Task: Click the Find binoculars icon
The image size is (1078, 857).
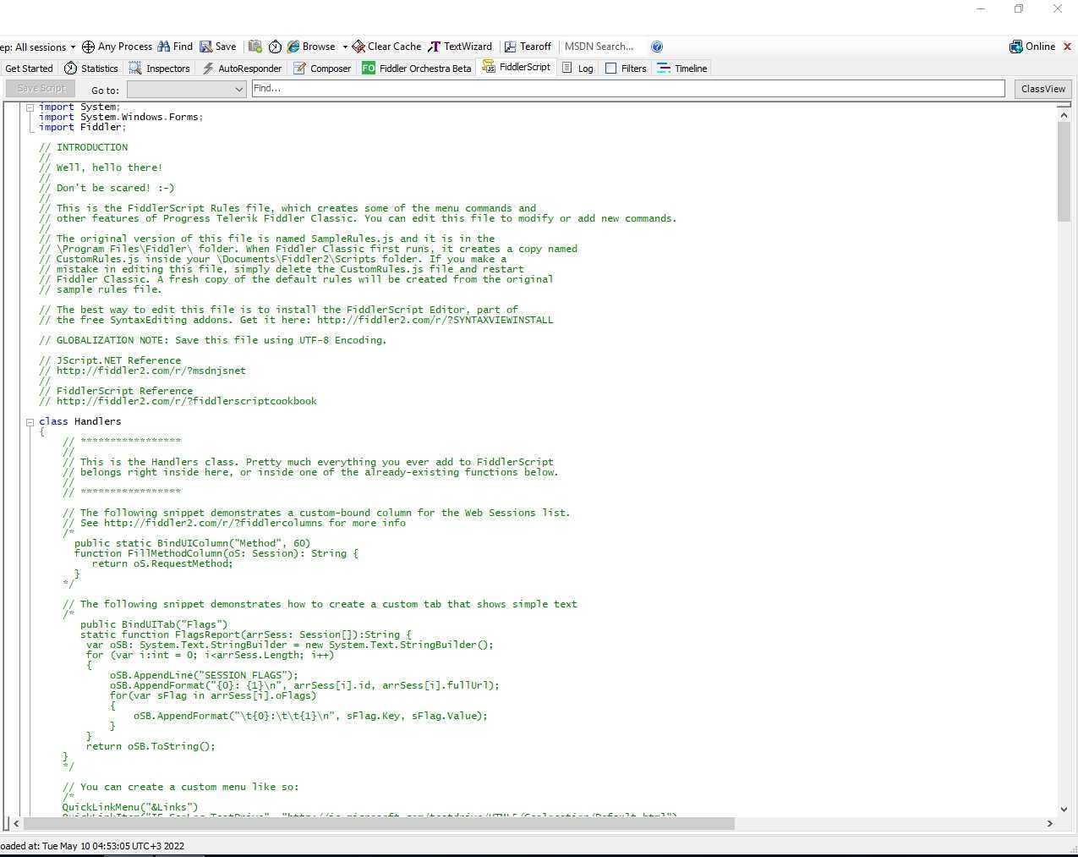Action: click(164, 47)
